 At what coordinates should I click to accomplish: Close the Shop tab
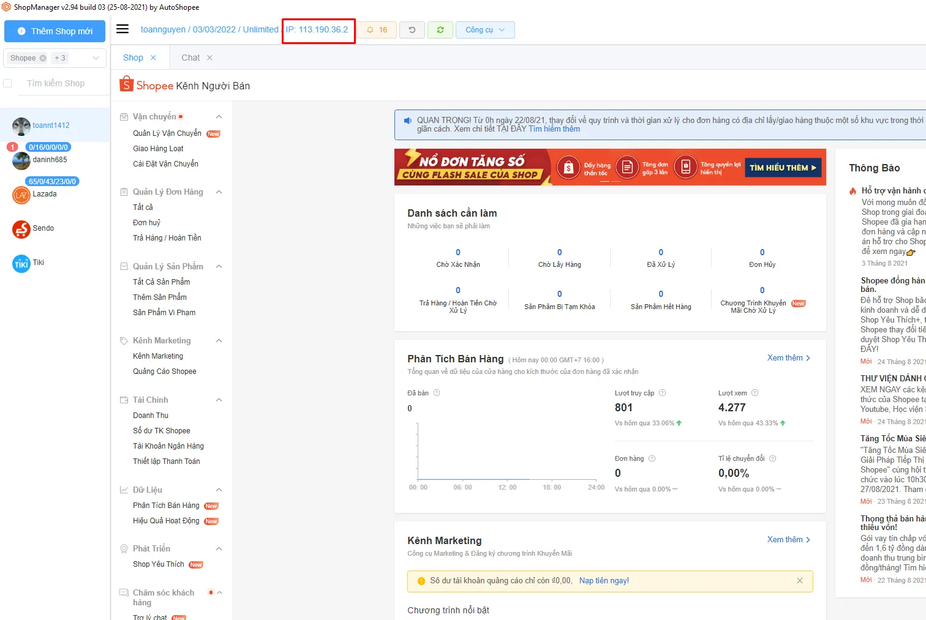153,58
